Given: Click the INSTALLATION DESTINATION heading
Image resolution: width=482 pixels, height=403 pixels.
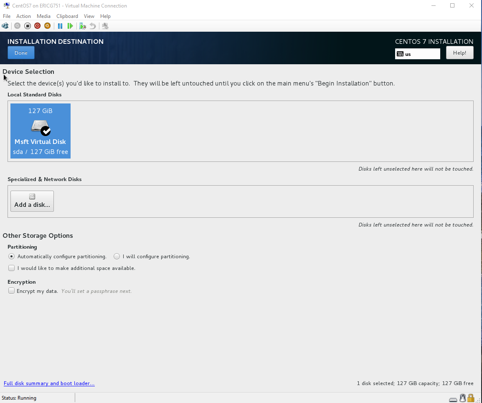Looking at the screenshot, I should (55, 41).
